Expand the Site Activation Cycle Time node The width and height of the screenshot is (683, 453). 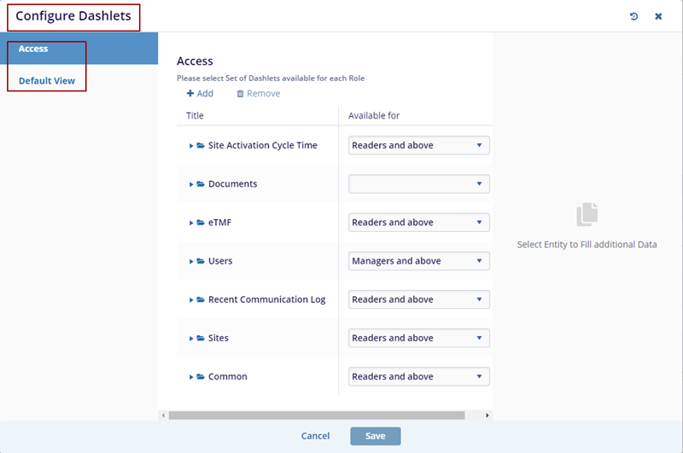[191, 146]
